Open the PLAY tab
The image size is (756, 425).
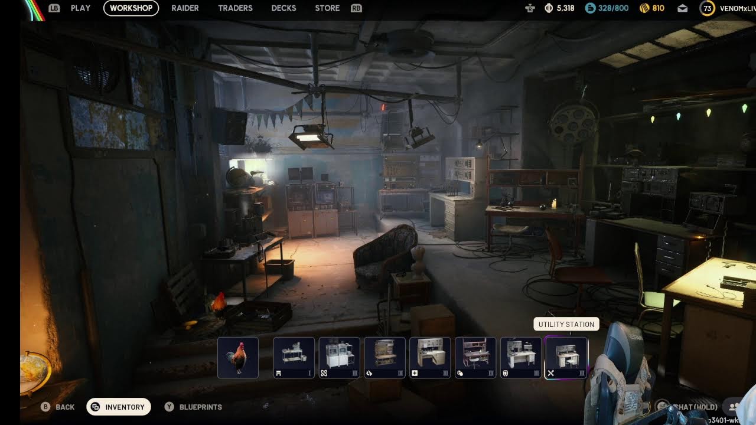(x=80, y=8)
